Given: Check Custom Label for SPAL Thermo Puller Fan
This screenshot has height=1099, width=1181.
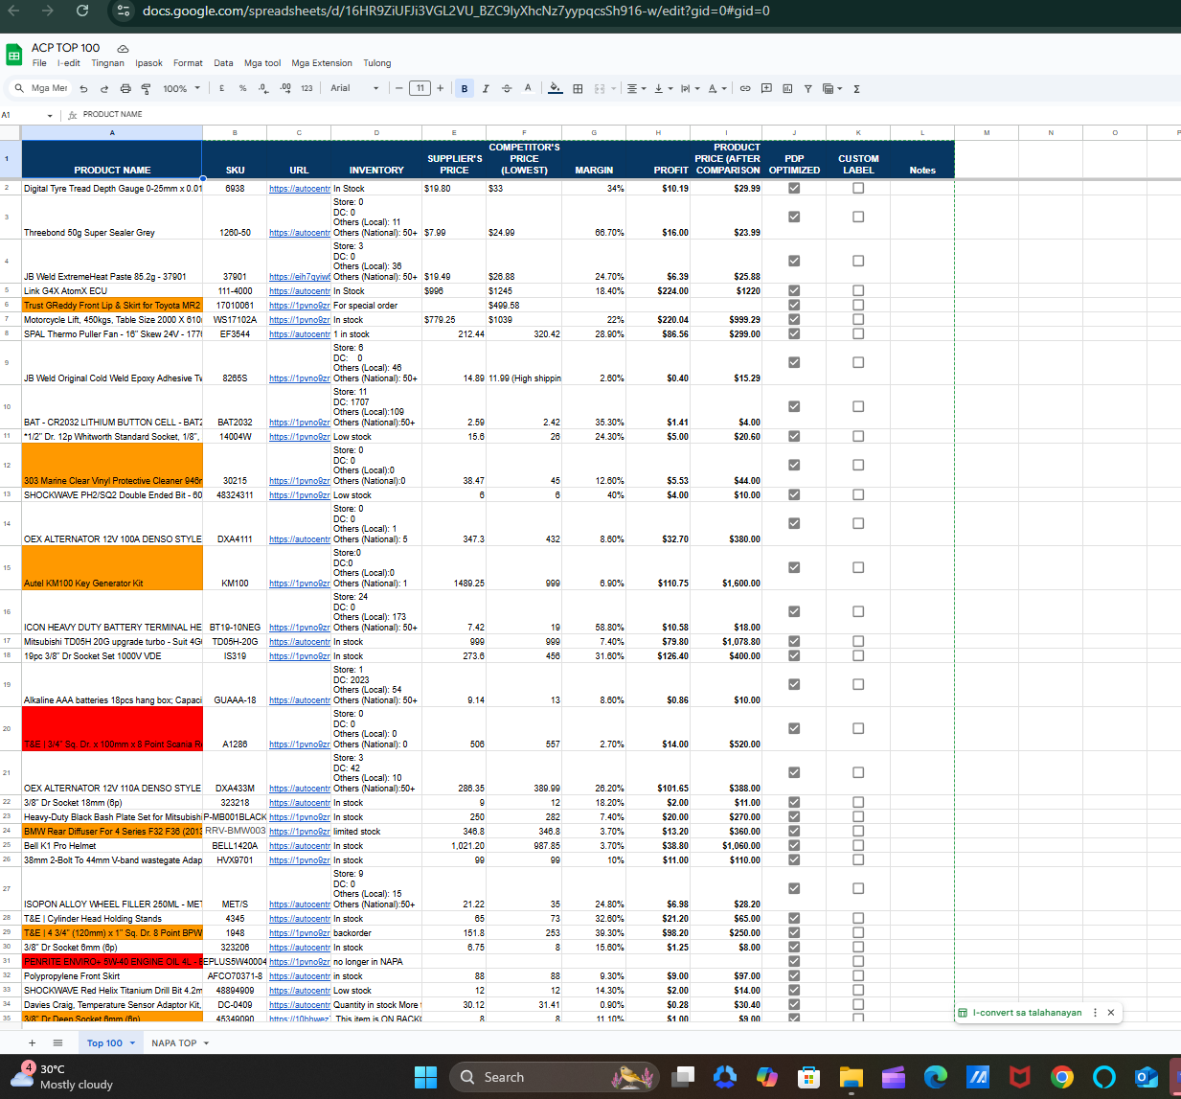Looking at the screenshot, I should [x=858, y=333].
